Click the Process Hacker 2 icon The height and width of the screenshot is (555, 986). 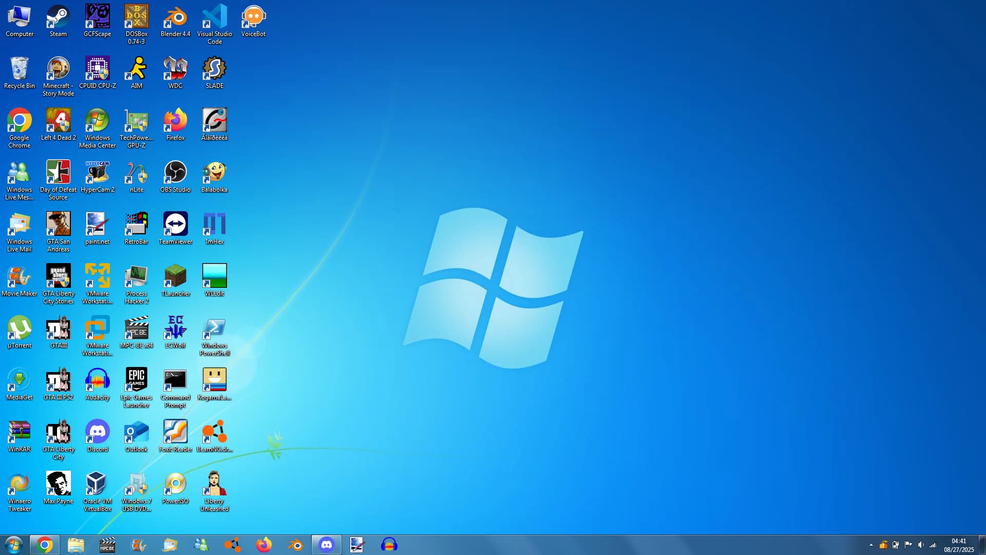[136, 277]
